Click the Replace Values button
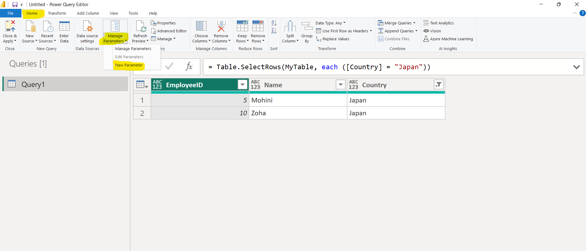This screenshot has width=586, height=251. click(335, 39)
